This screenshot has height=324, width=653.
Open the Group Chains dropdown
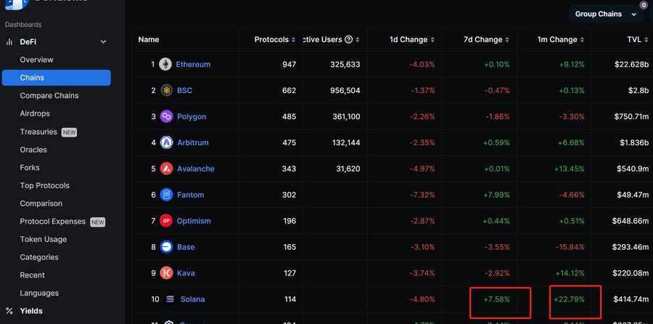click(x=605, y=14)
